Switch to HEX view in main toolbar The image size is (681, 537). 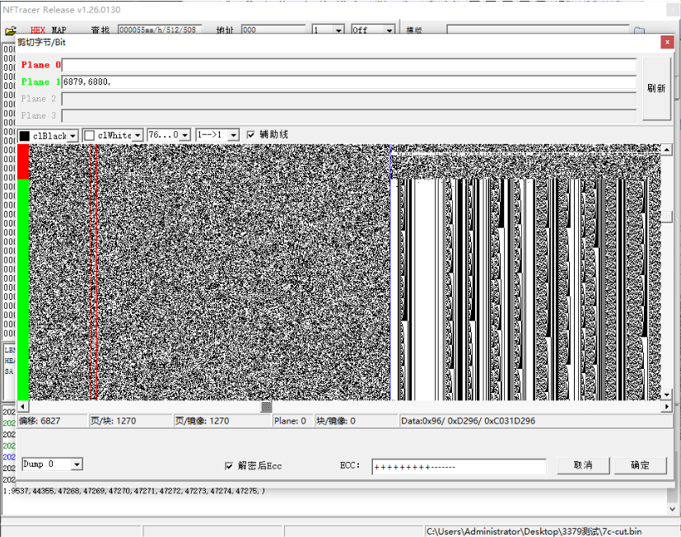(x=38, y=30)
